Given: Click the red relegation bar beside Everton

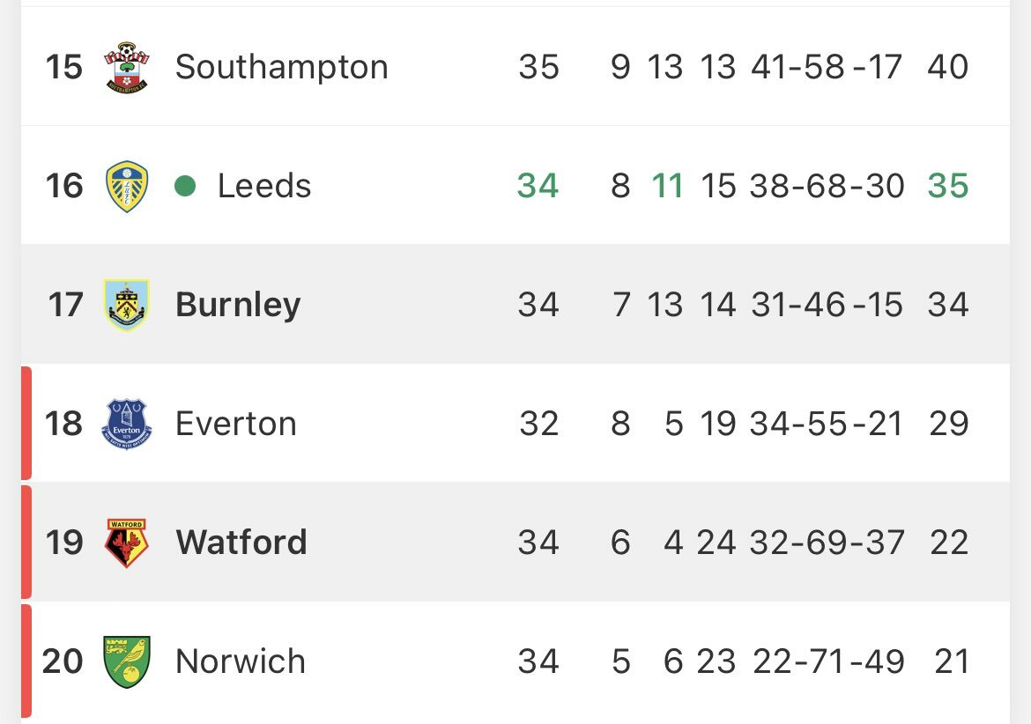Looking at the screenshot, I should point(26,423).
